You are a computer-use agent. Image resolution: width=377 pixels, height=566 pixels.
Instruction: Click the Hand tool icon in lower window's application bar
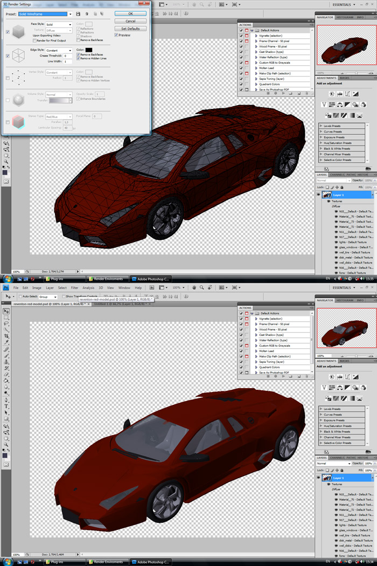coord(194,288)
